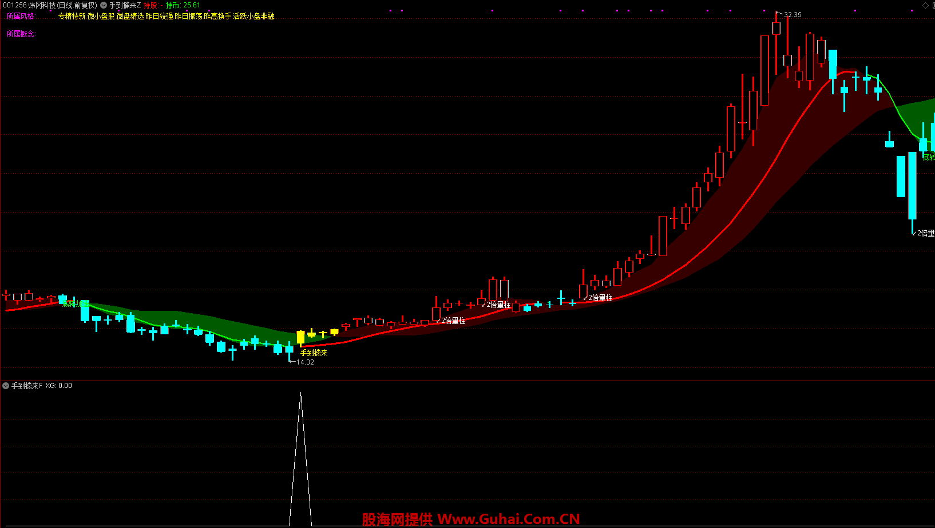Click the 昨日较强 style tag
This screenshot has height=528, width=935.
(x=159, y=16)
